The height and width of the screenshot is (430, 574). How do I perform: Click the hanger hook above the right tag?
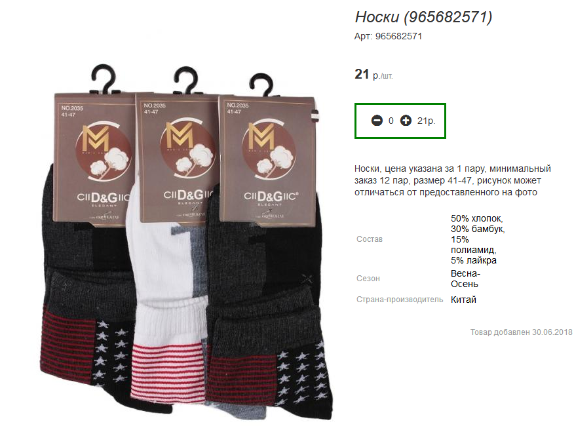tap(261, 85)
